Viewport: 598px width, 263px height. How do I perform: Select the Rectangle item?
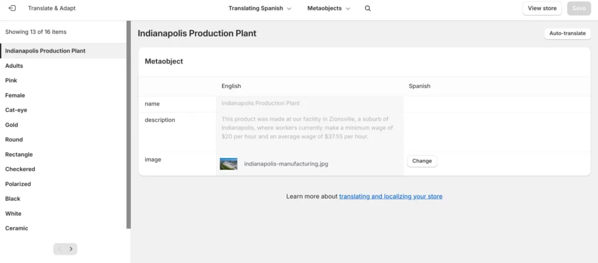(x=63, y=154)
